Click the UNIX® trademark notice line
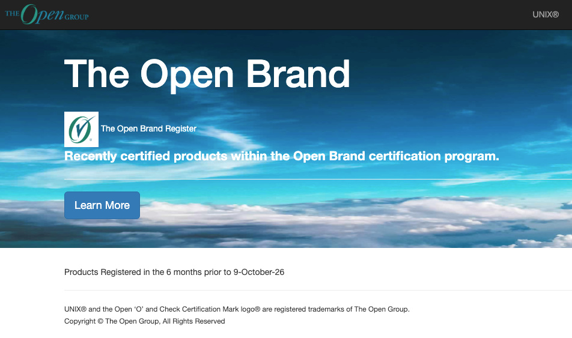Viewport: 572px width, 338px height. (237, 309)
